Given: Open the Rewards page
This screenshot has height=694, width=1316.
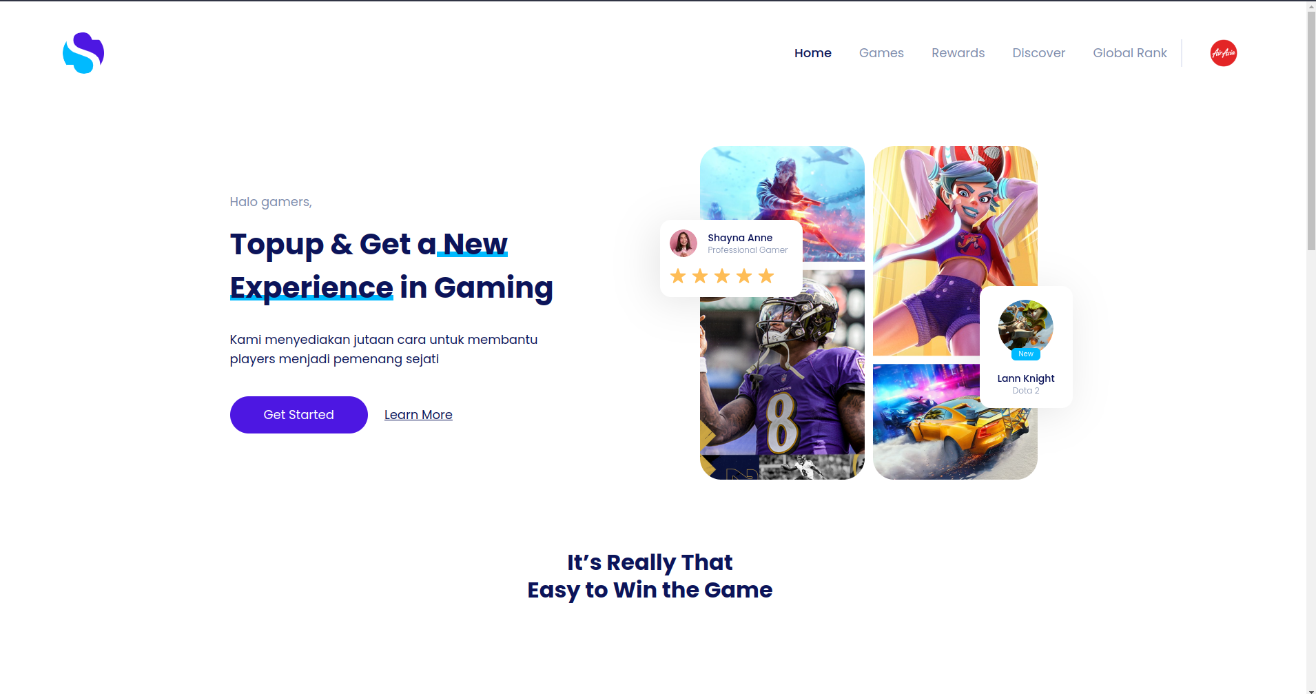Looking at the screenshot, I should [958, 53].
